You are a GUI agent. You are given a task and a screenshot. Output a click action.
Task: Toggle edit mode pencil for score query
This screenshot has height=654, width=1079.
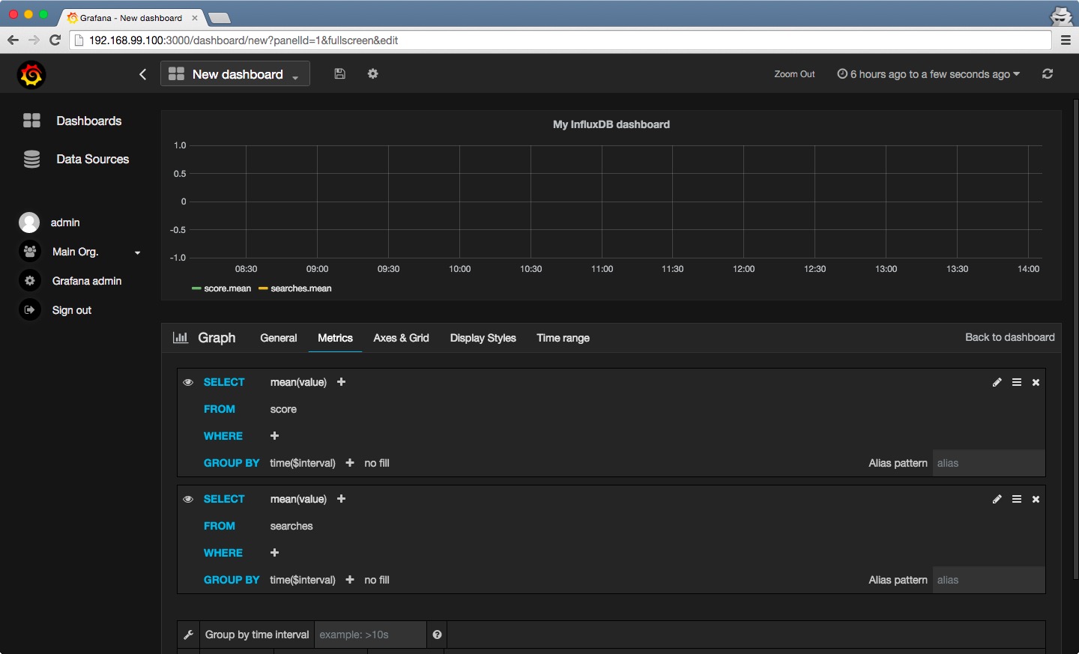(997, 382)
